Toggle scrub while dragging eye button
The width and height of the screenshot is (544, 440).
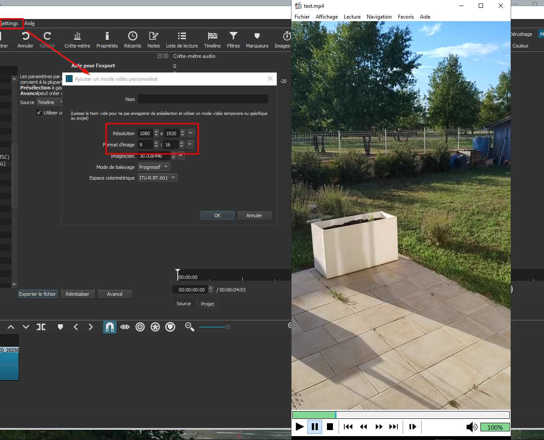tap(125, 327)
